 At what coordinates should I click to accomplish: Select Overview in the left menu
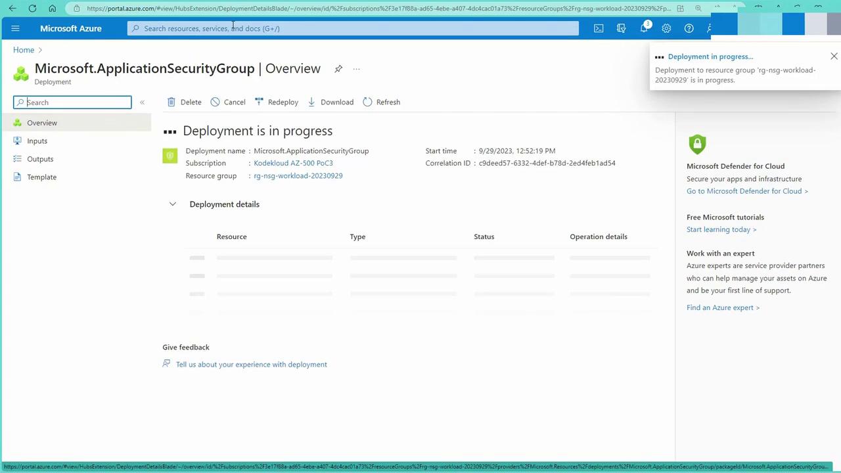76,123
